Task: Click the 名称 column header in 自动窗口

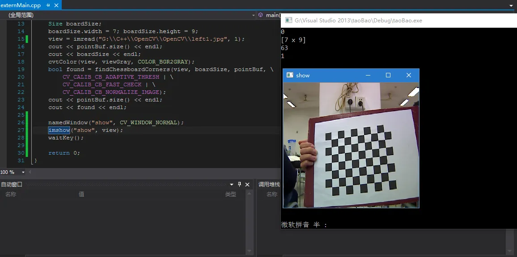Action: tap(11, 194)
